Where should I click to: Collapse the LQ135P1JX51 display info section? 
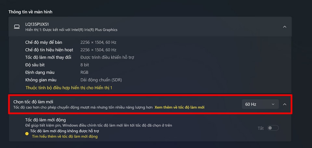(285, 27)
